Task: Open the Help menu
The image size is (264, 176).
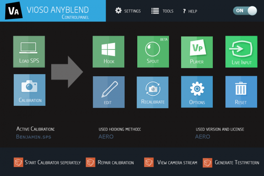Action: click(x=190, y=11)
